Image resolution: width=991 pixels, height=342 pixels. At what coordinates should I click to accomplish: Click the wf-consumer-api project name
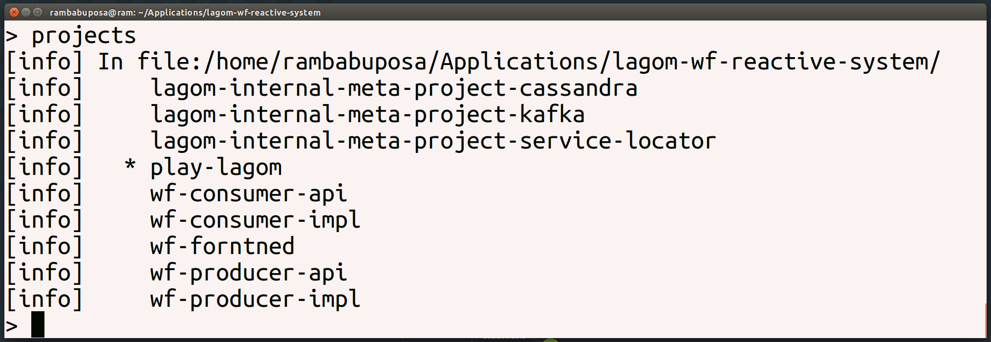(x=249, y=194)
